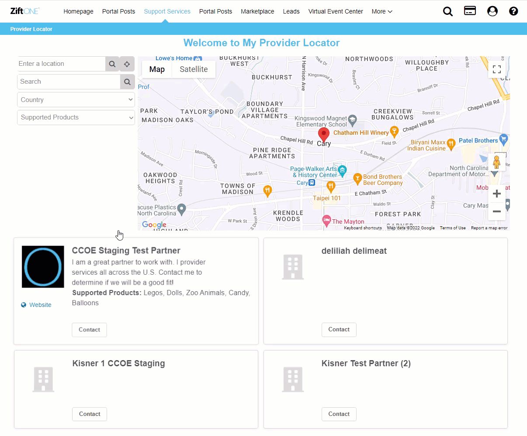Open Virtual Event Center menu item
527x436 pixels.
click(336, 11)
